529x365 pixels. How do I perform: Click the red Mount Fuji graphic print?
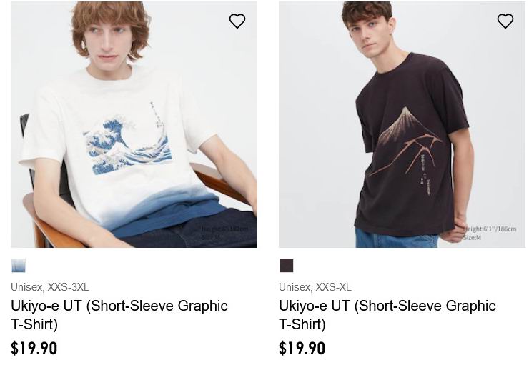click(x=405, y=141)
